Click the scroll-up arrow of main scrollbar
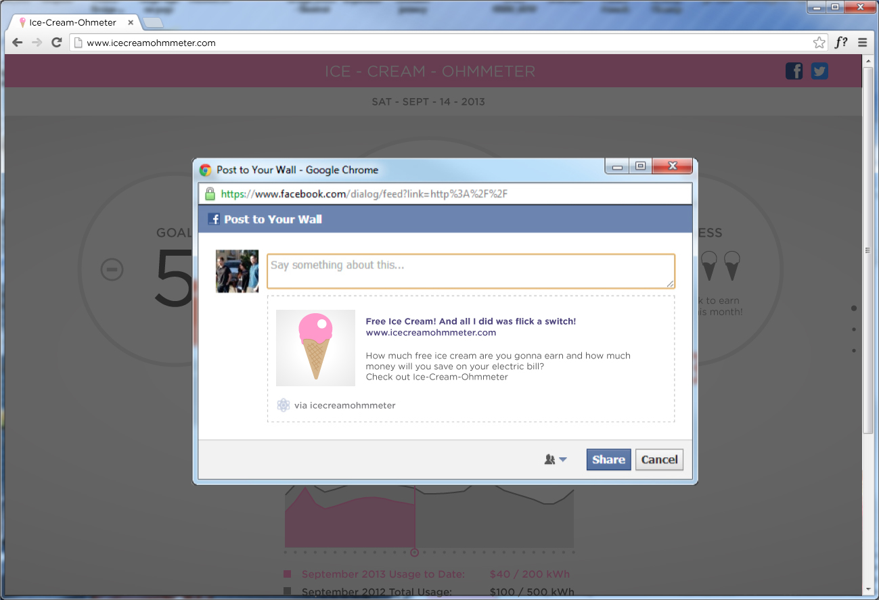The image size is (879, 600). [869, 61]
